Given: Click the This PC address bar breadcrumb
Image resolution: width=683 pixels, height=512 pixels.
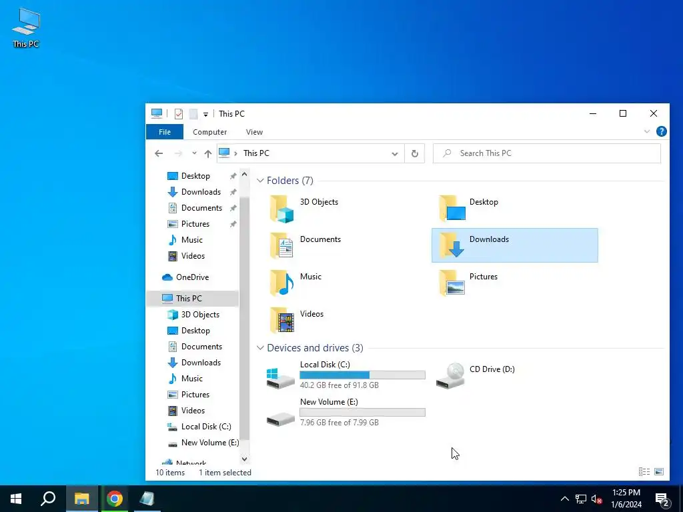Looking at the screenshot, I should click(256, 153).
